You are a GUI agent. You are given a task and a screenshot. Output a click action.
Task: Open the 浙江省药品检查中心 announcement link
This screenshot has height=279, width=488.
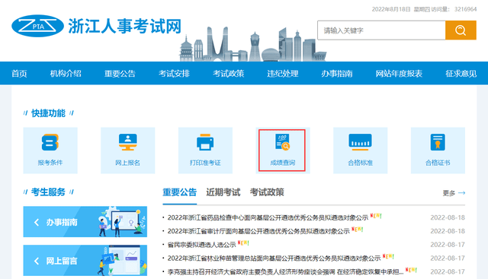(x=268, y=218)
